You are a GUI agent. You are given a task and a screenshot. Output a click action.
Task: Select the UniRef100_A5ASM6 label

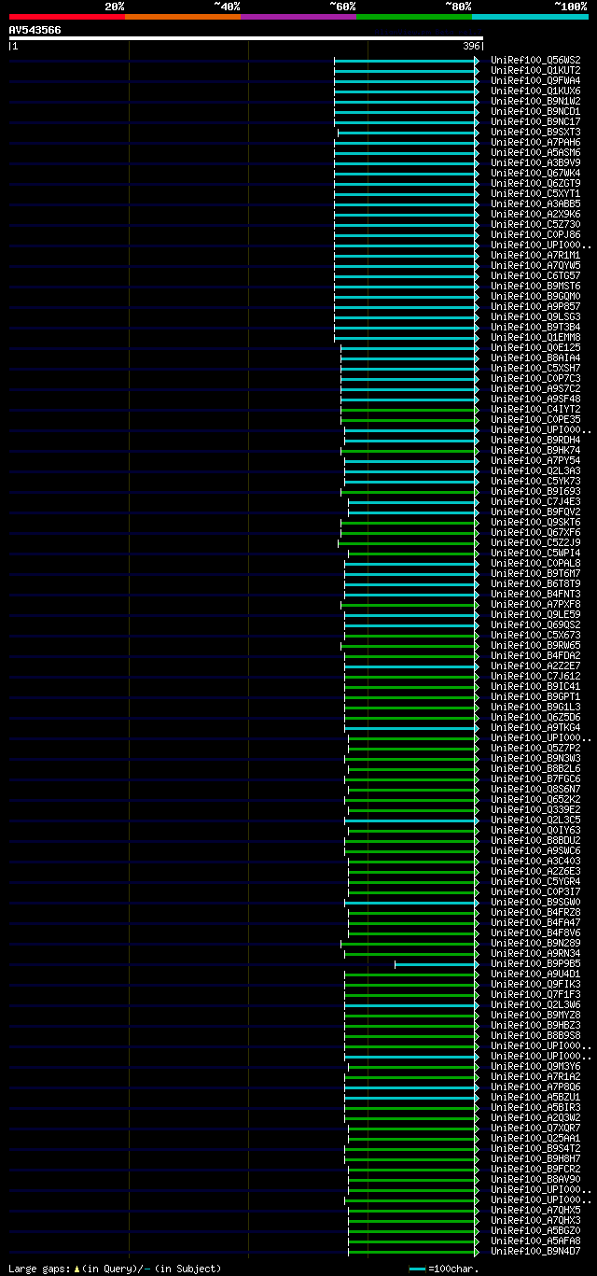535,152
